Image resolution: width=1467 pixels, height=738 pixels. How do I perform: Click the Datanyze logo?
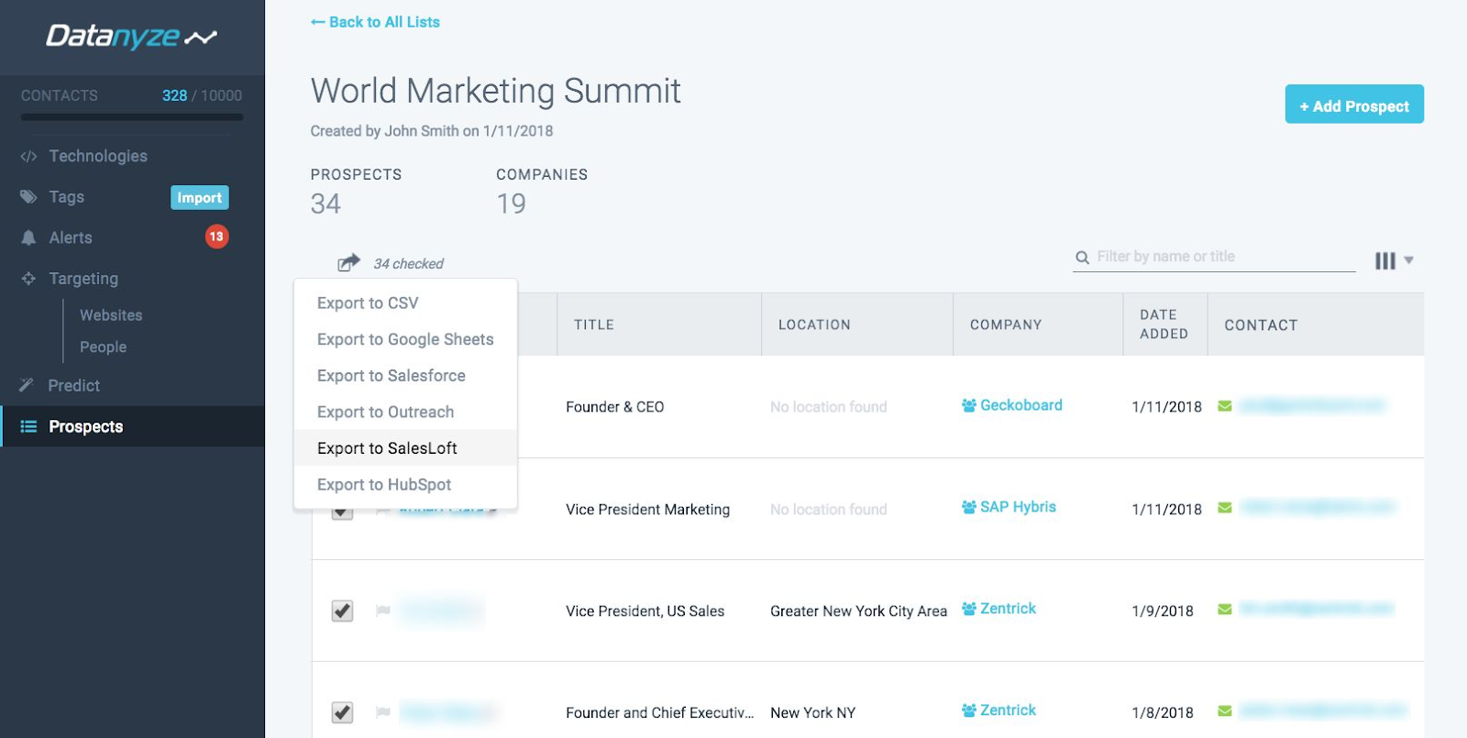pos(131,37)
